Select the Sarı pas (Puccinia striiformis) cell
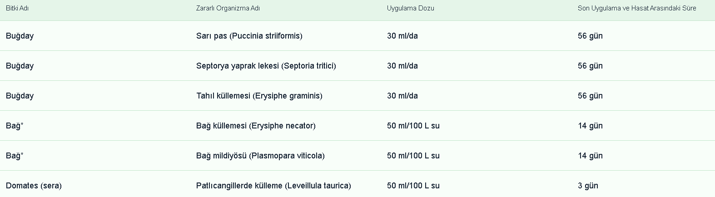This screenshot has height=197, width=715. [x=249, y=36]
